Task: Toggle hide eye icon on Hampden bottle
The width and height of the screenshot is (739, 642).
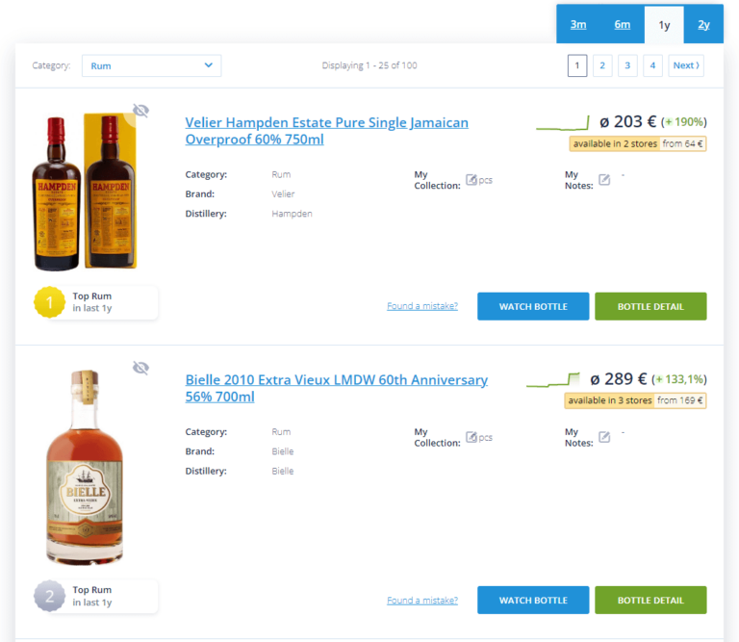Action: (x=140, y=111)
